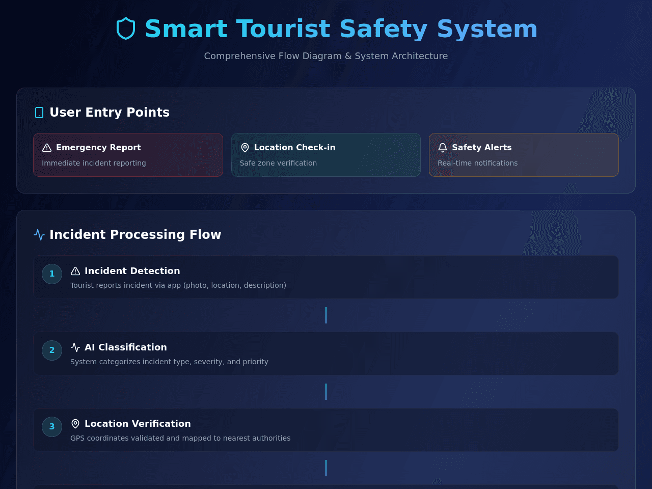Screen dimensions: 652x489
Task: Click the Incident Processing Flow heading
Action: [135, 235]
